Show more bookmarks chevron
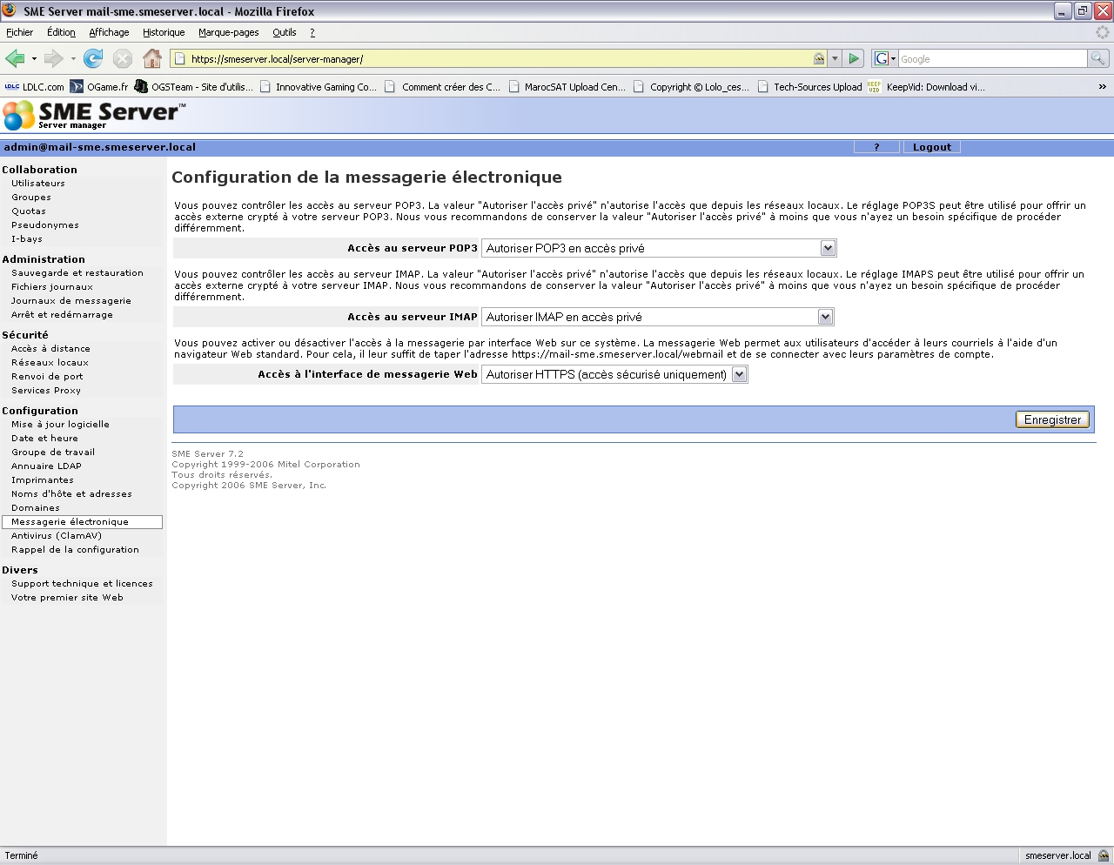Viewport: 1114px width, 865px height. click(1102, 87)
